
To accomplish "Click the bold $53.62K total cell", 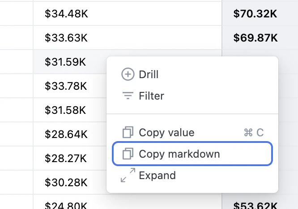I will tap(260, 203).
